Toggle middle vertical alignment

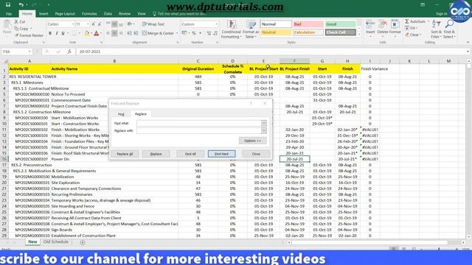[115, 24]
